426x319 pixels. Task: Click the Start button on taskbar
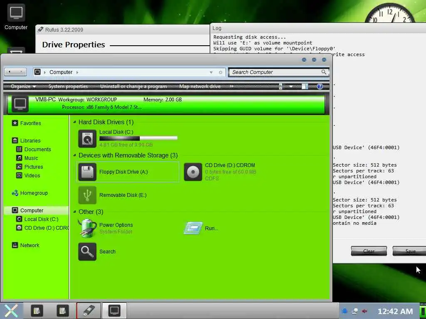pos(11,311)
